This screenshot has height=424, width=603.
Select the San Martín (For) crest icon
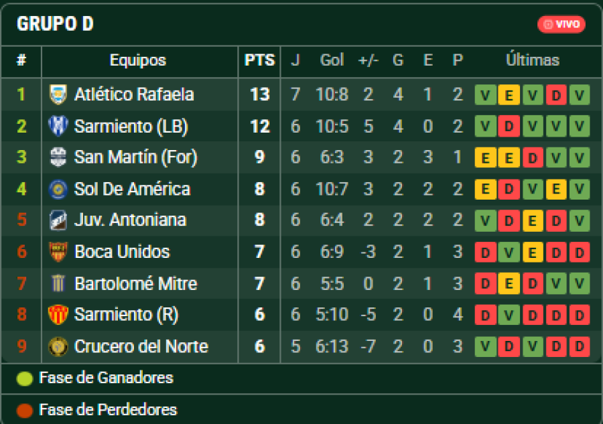tap(58, 157)
